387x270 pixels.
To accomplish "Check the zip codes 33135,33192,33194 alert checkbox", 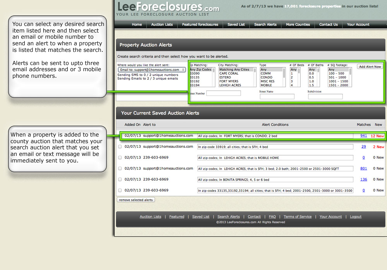I will tap(120, 190).
